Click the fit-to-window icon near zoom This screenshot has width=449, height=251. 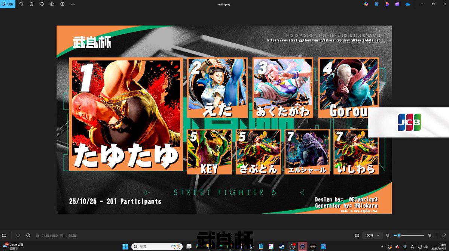357,235
